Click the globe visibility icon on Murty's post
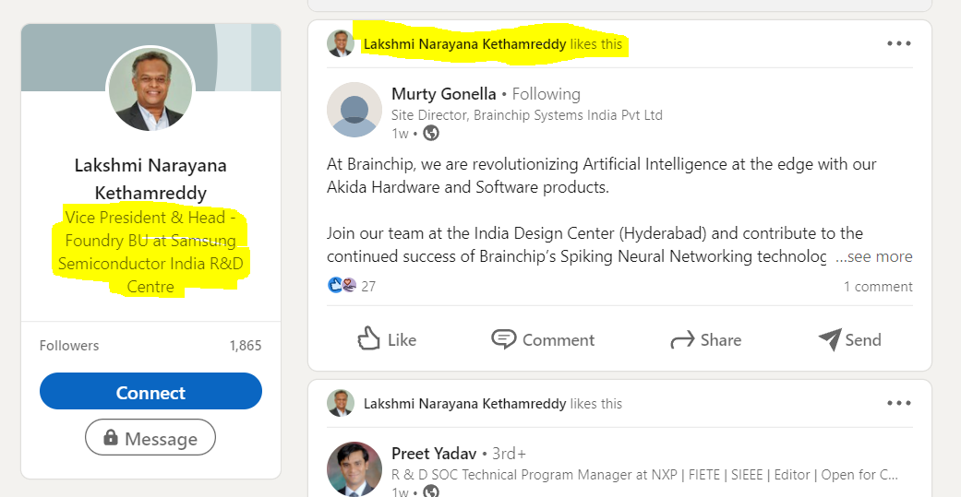The image size is (961, 497). coord(431,133)
